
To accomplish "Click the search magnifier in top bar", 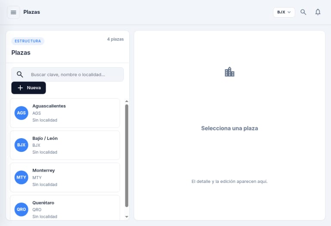I will point(303,12).
